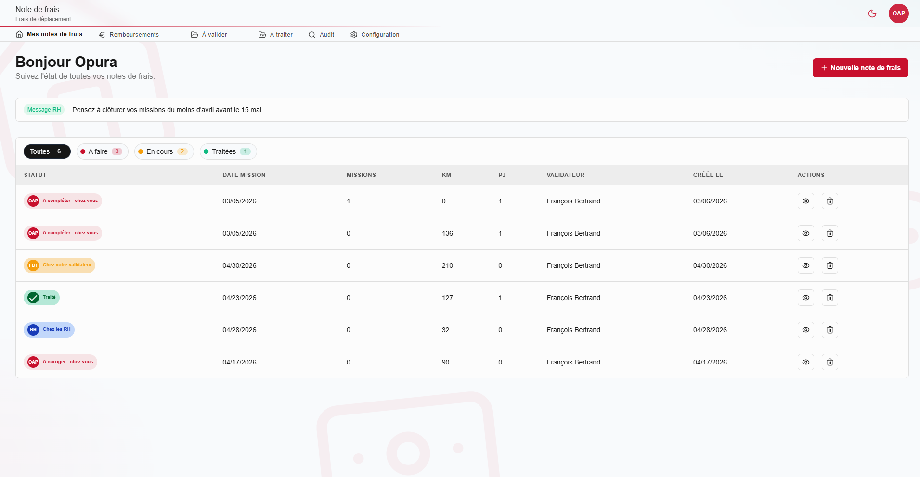The width and height of the screenshot is (920, 477).
Task: Switch to the Audit tab
Action: click(322, 35)
